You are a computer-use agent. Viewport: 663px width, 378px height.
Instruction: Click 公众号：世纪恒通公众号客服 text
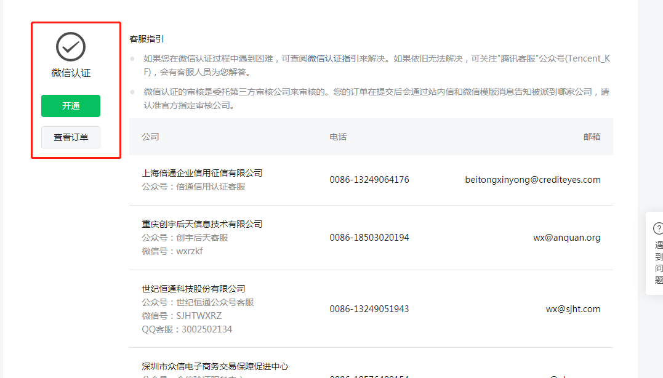(198, 302)
